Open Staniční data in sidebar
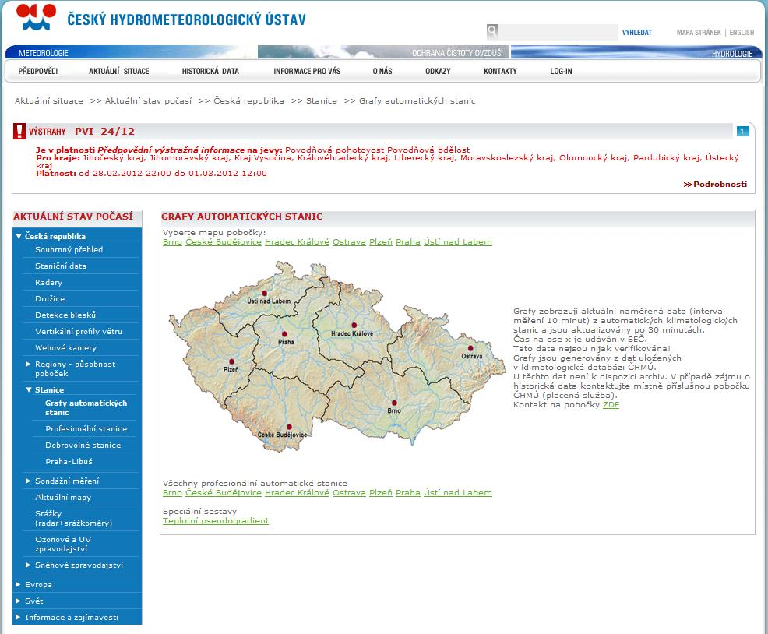768x634 pixels. (x=61, y=266)
